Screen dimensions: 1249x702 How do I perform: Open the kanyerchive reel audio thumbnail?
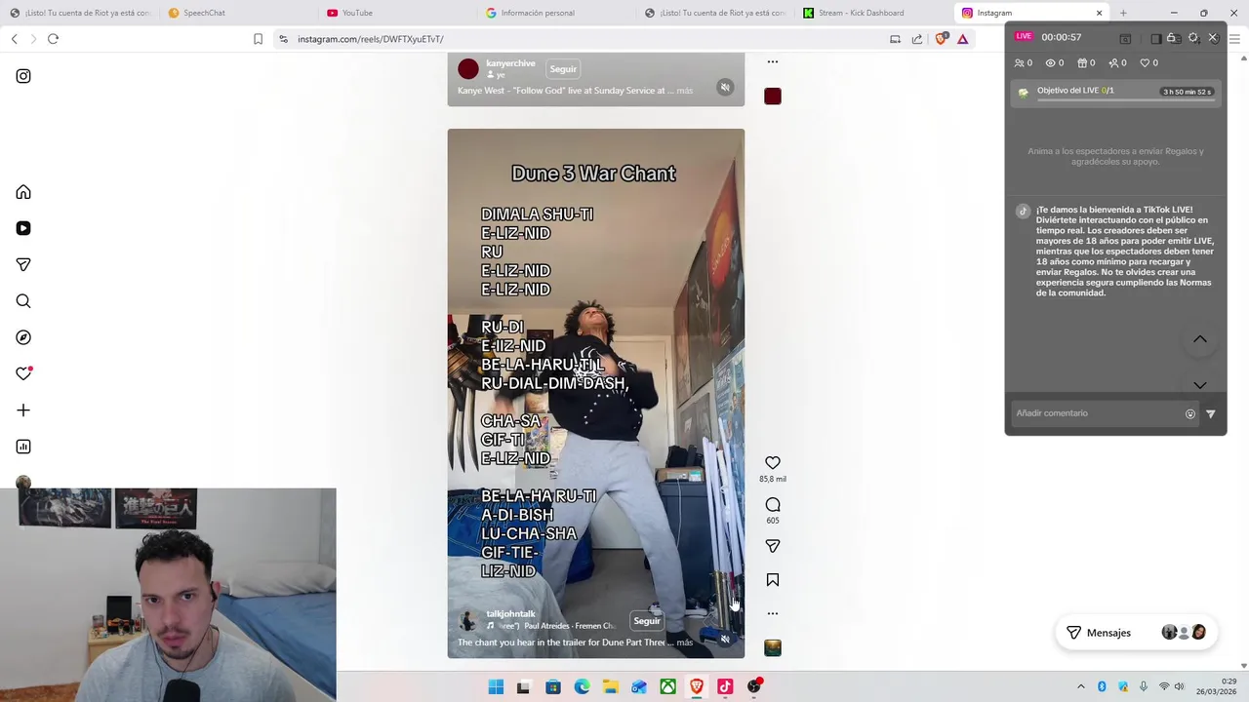pyautogui.click(x=773, y=97)
